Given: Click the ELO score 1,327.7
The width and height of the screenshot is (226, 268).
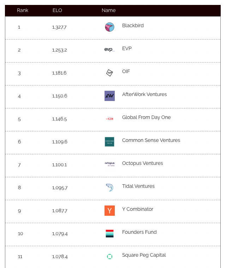Looking at the screenshot, I should coord(60,27).
